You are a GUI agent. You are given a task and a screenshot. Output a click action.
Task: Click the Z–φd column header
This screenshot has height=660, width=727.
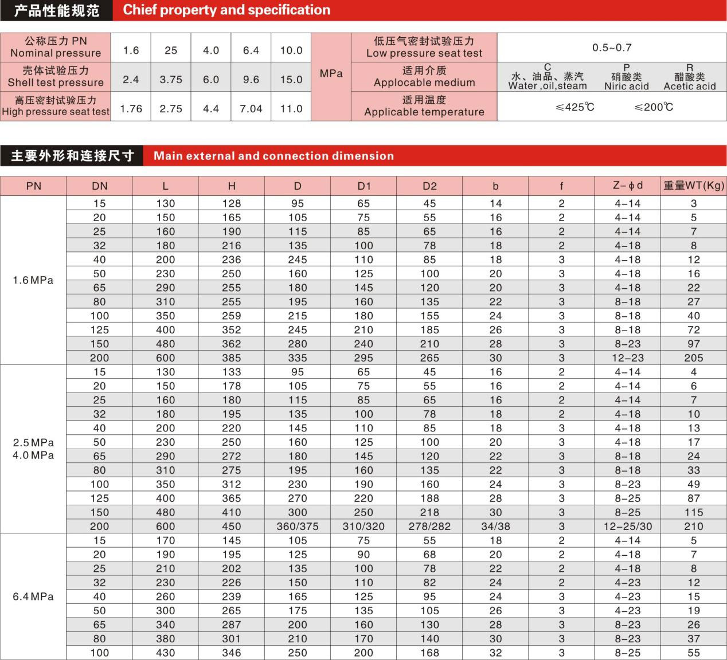click(x=627, y=186)
